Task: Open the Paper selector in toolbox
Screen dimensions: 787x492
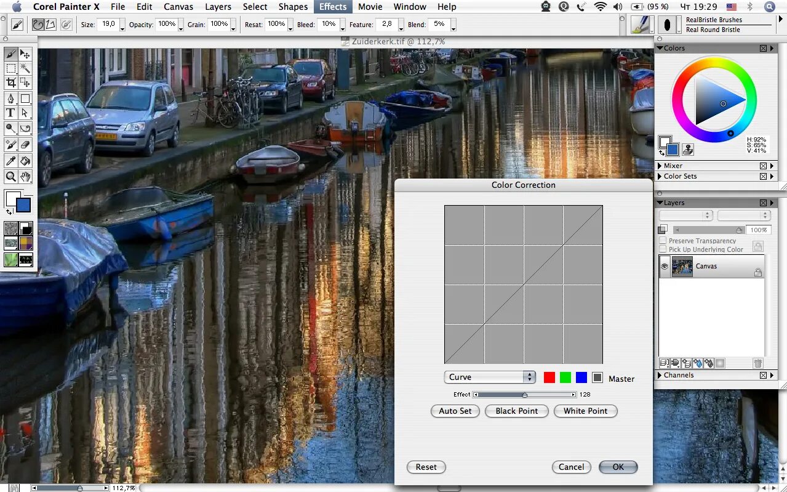Action: click(11, 228)
